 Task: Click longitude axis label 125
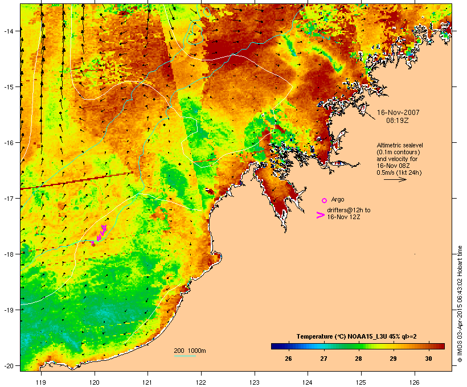pos(361,382)
